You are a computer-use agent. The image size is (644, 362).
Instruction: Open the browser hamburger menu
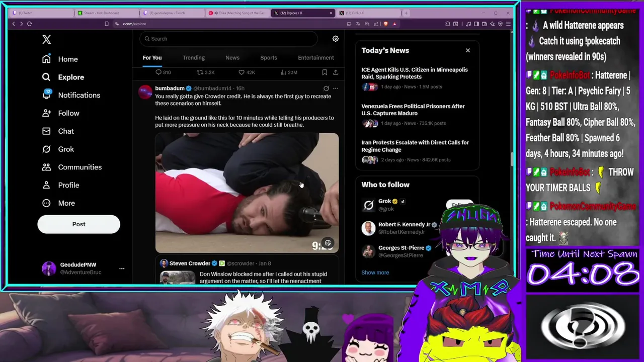coord(509,24)
